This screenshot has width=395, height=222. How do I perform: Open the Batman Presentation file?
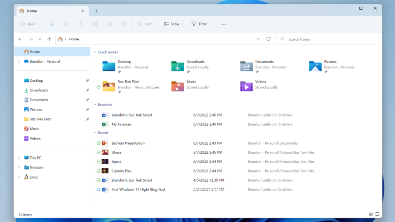tap(128, 143)
